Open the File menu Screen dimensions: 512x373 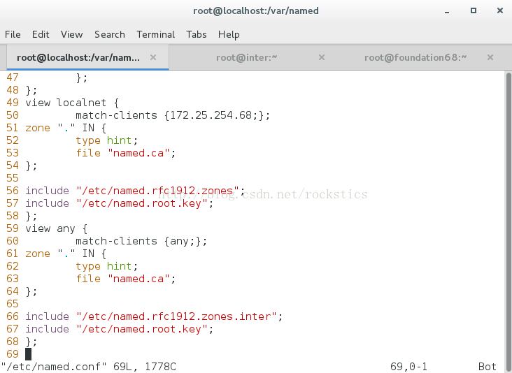click(x=13, y=34)
